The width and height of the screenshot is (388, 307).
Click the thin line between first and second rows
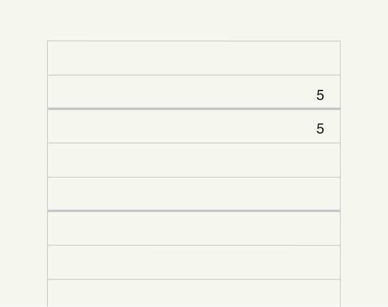194,75
